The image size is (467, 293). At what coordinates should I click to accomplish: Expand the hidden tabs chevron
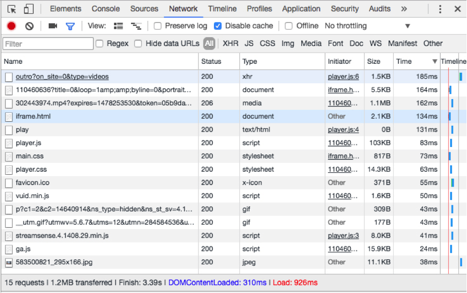coord(404,9)
